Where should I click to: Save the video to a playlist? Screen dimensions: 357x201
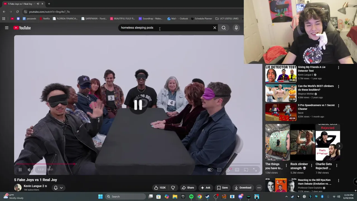(222, 188)
